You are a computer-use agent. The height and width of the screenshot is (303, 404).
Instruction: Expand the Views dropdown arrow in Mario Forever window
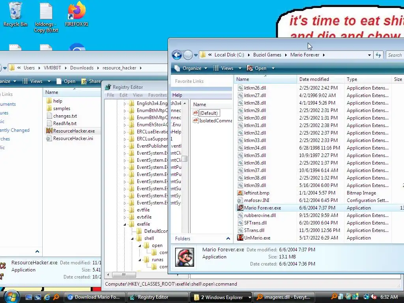coord(240,68)
